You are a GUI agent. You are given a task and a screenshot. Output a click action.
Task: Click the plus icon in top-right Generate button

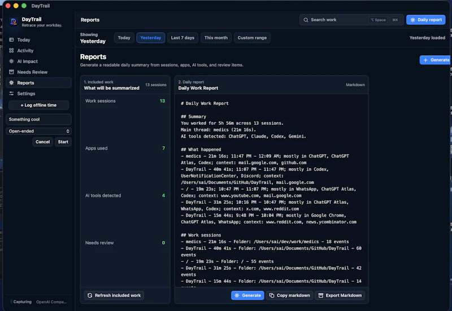pos(425,60)
